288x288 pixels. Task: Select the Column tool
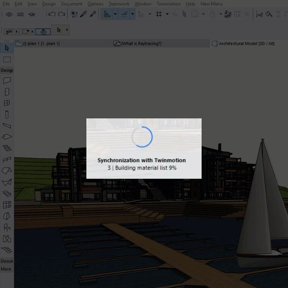[7, 115]
